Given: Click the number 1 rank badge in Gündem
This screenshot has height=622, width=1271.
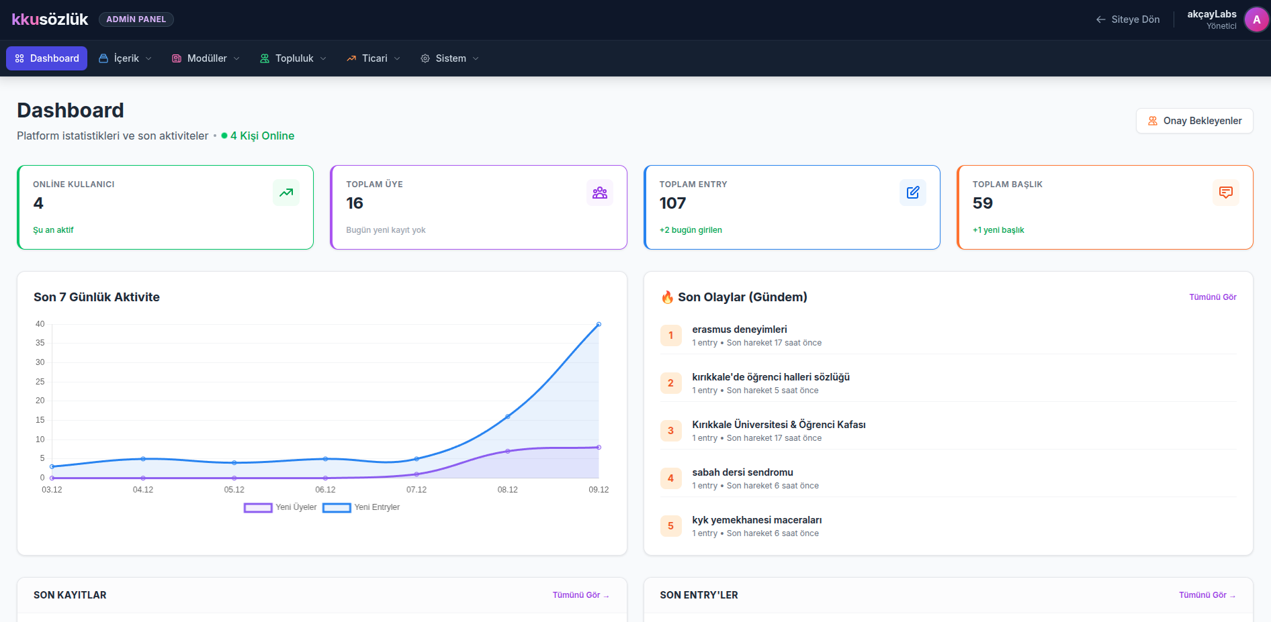Looking at the screenshot, I should click(x=670, y=335).
